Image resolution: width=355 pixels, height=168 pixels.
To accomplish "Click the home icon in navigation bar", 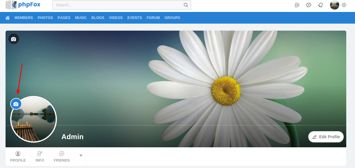I will [x=8, y=18].
